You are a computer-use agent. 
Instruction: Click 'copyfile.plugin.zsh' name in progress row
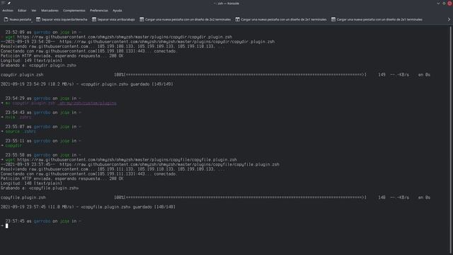[x=23, y=198]
